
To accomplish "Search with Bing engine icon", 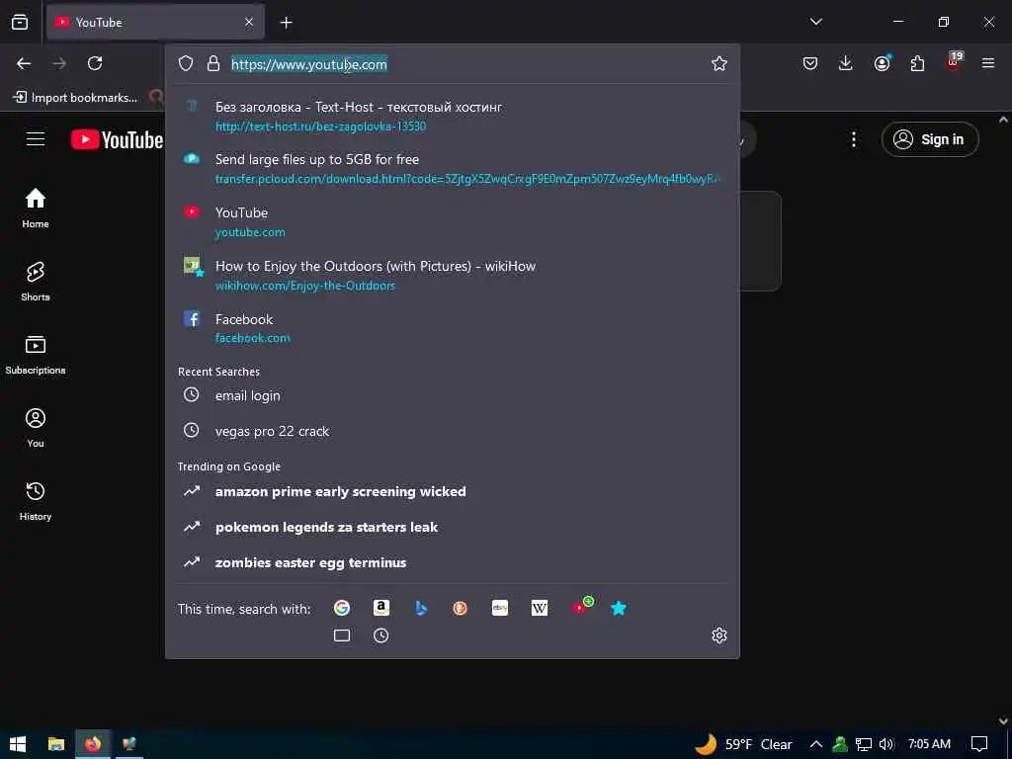I will tap(421, 608).
